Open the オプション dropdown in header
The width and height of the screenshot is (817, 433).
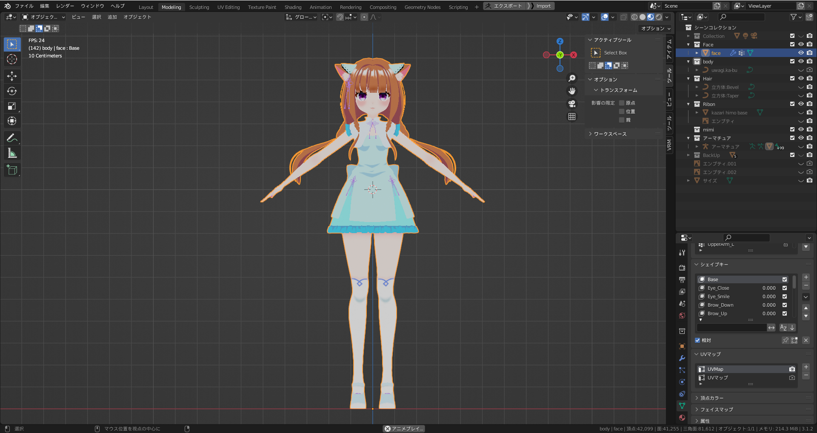tap(655, 28)
